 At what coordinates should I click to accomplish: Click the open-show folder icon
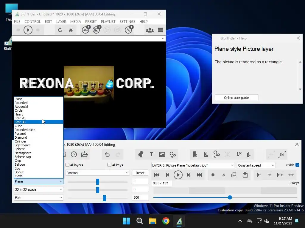85,154
